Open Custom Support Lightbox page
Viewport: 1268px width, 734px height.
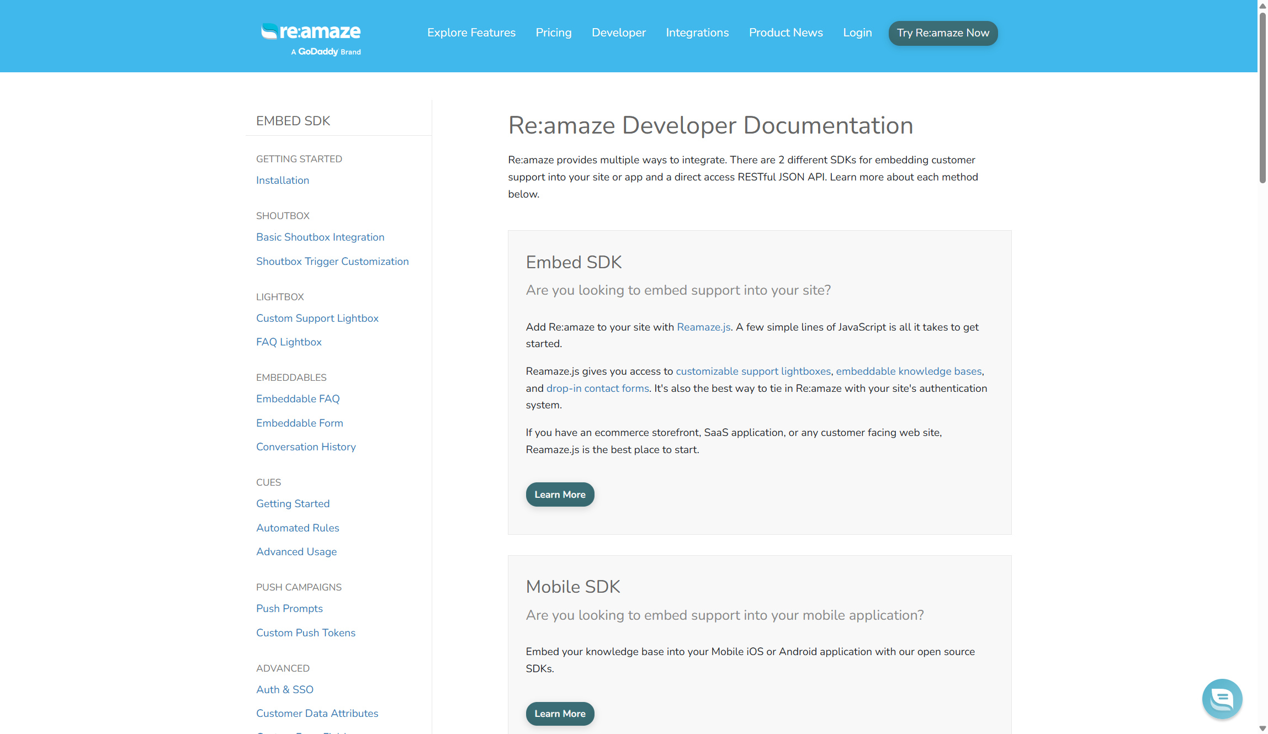(317, 318)
